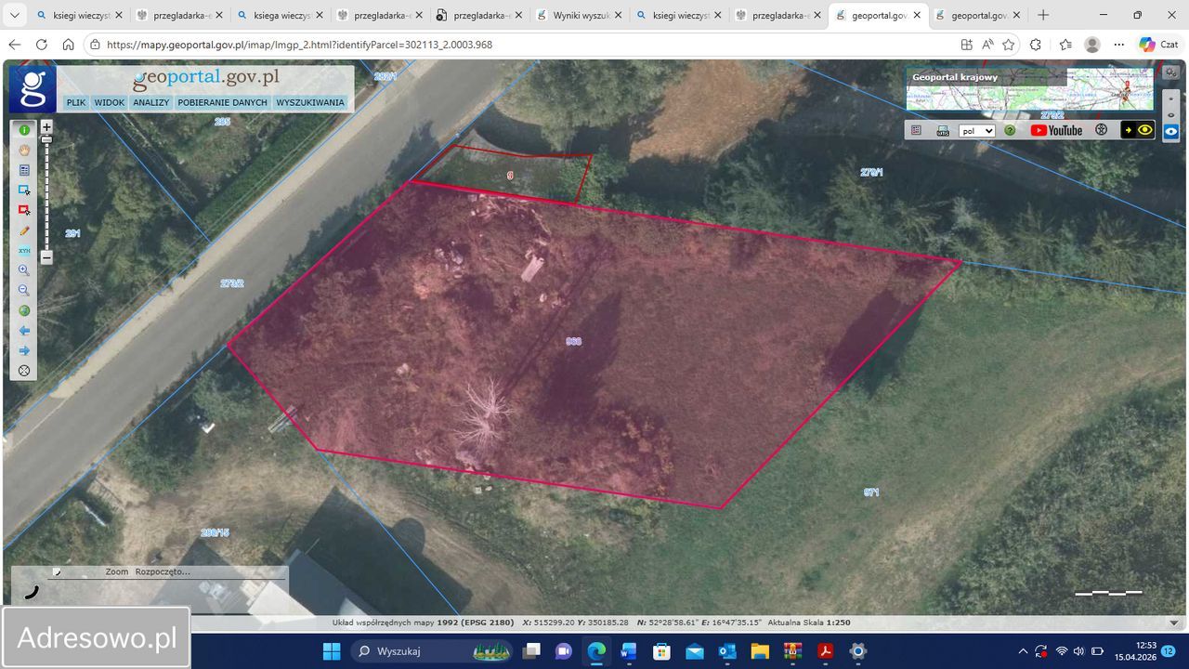Choose the red rectangle selection tool

pyautogui.click(x=24, y=211)
